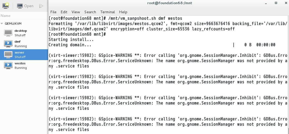
Task: Click the power on play icon
Action: click(x=41, y=6)
